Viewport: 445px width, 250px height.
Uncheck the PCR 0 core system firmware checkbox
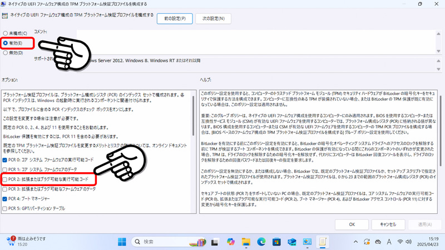click(x=5, y=160)
